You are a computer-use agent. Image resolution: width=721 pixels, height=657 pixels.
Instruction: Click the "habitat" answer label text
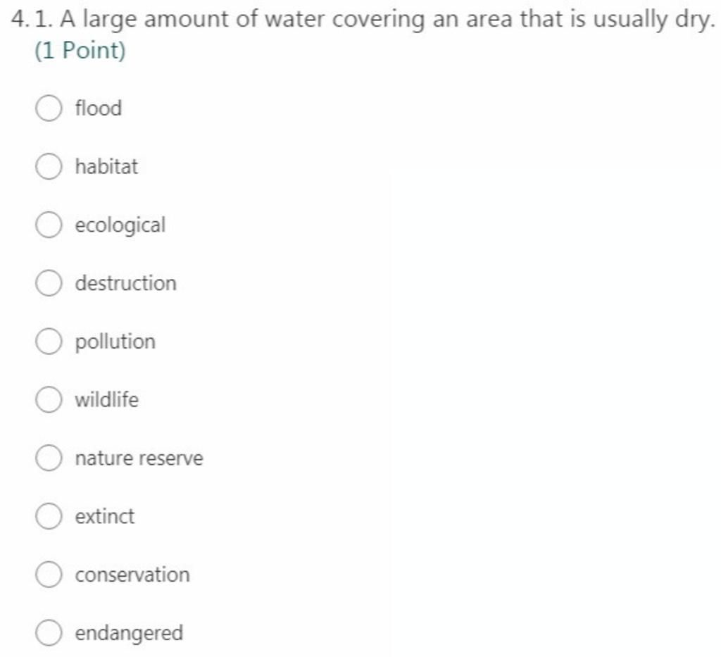click(106, 167)
